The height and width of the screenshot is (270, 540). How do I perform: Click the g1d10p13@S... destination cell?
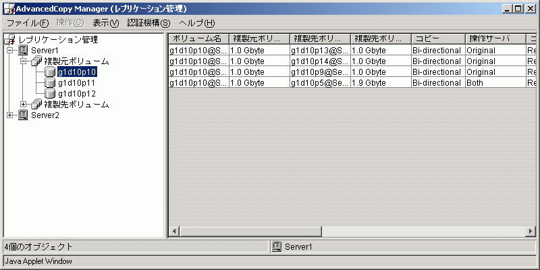tap(320, 51)
